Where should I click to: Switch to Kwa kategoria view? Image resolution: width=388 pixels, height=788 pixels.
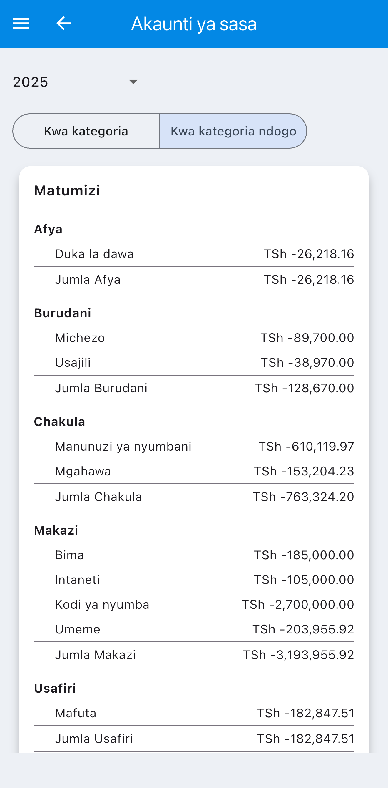[86, 131]
